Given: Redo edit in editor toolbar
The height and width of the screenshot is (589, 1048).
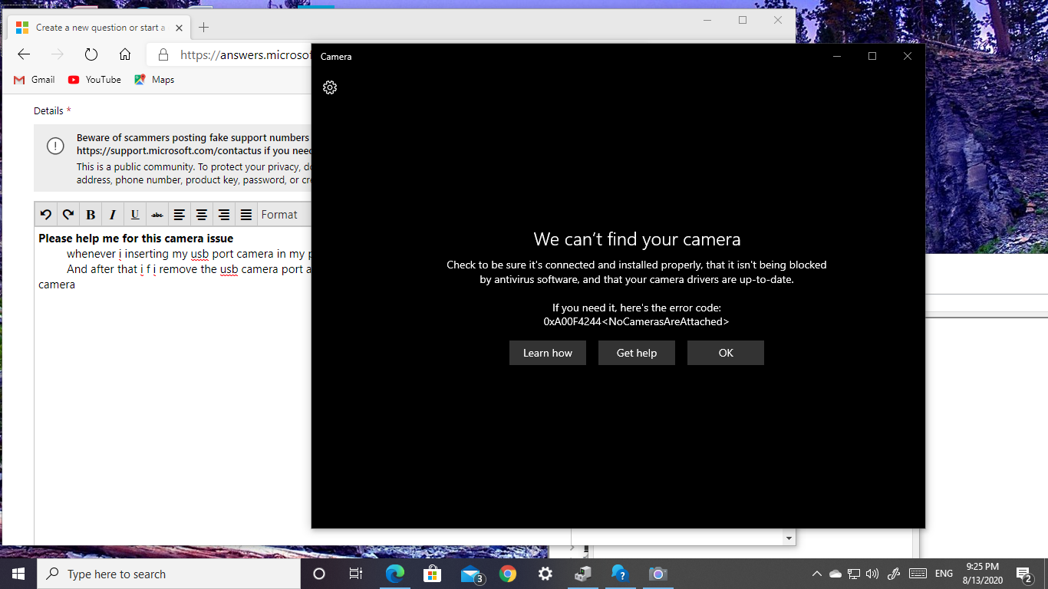Looking at the screenshot, I should (68, 215).
